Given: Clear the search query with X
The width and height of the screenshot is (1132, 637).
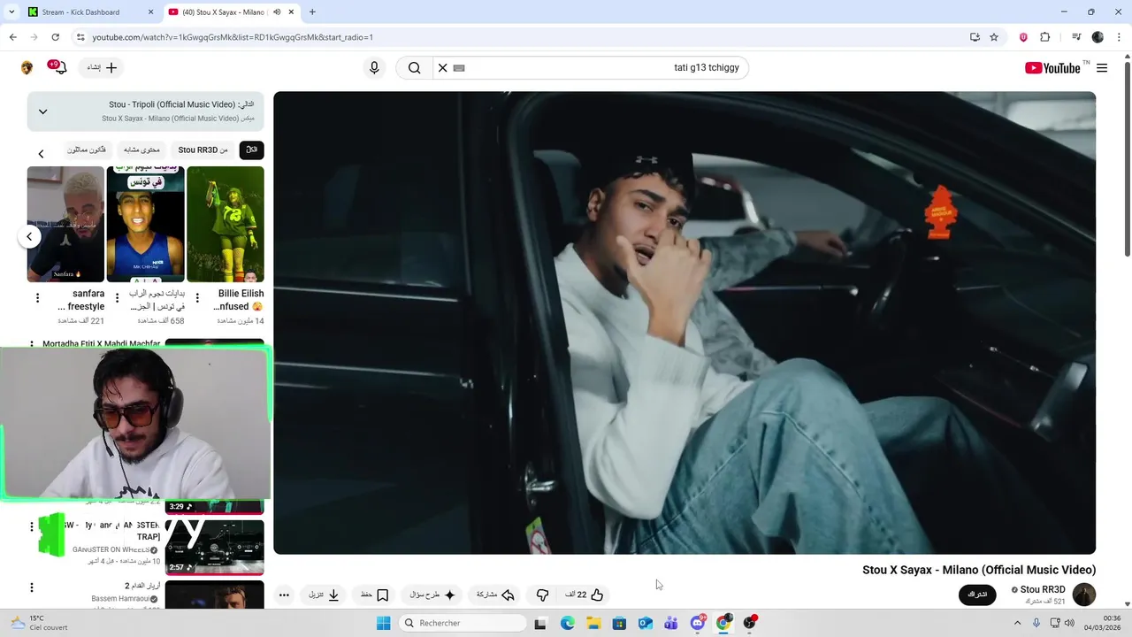Looking at the screenshot, I should [443, 68].
